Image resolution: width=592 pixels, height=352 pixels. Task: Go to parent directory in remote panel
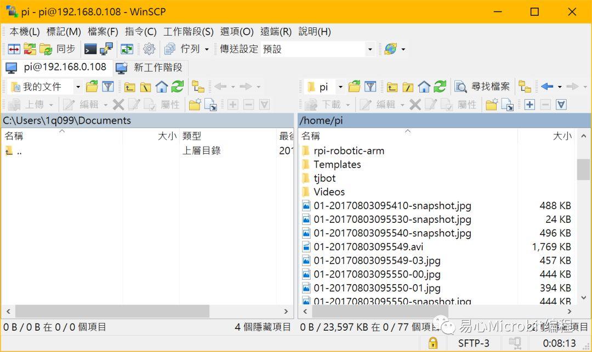392,86
